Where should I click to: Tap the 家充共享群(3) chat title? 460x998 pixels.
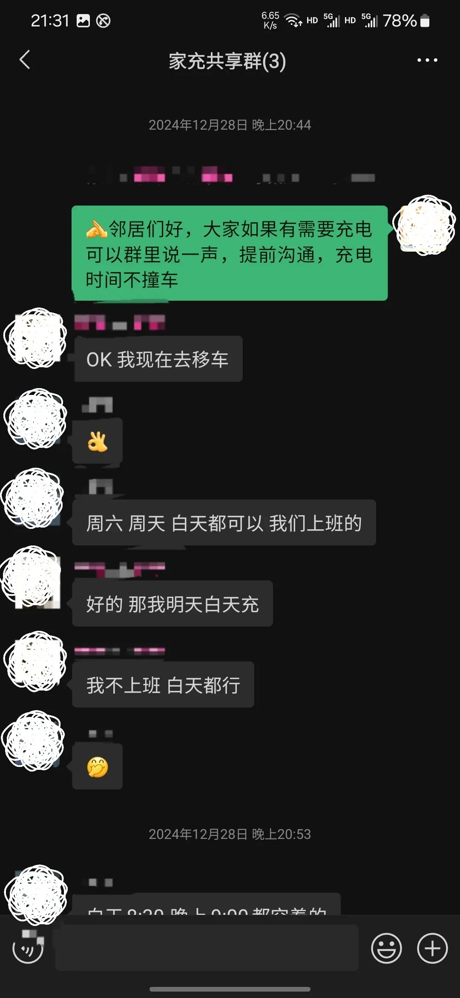pos(227,61)
